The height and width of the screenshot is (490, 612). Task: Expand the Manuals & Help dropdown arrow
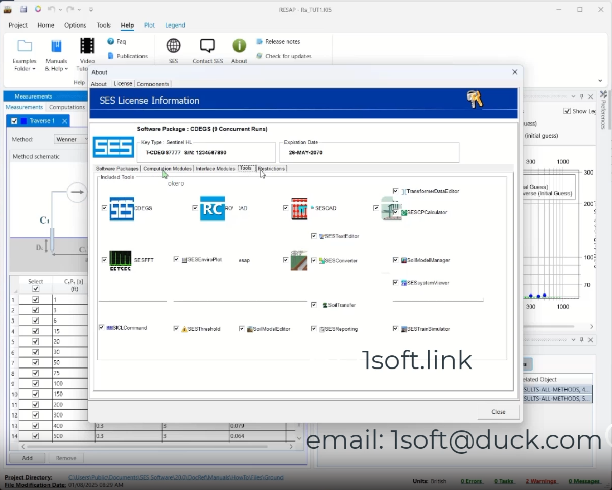click(66, 69)
